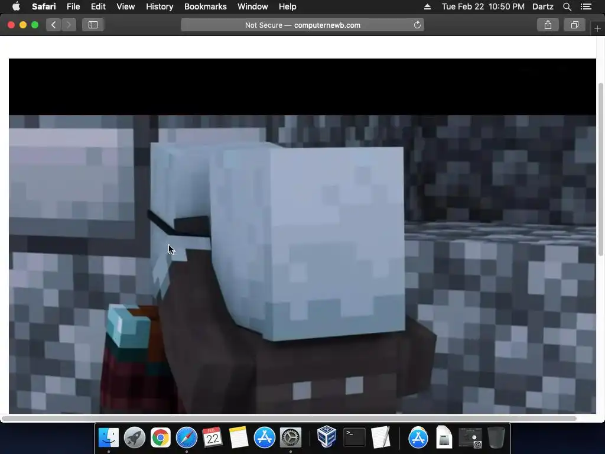Open the Edit menu
This screenshot has height=454, width=605.
click(x=98, y=7)
